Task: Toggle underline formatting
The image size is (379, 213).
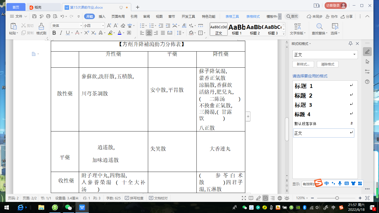Action: 68,33
